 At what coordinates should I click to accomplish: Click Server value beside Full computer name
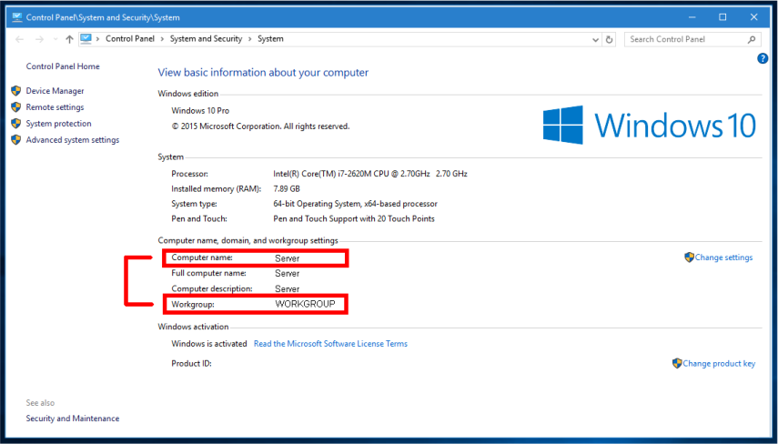(x=288, y=273)
